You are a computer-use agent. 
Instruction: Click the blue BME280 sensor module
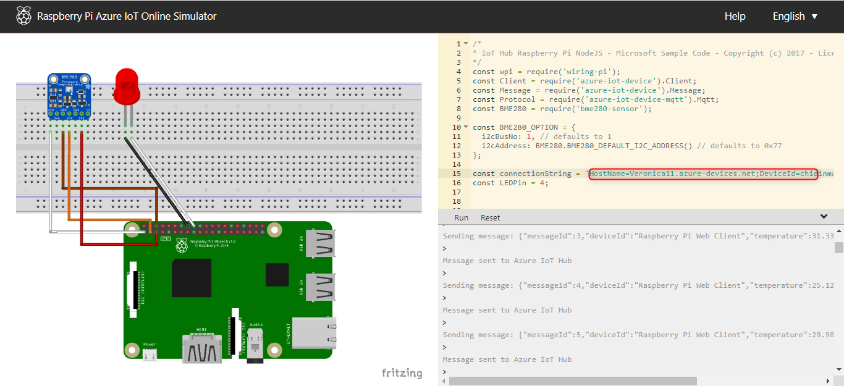[x=69, y=94]
